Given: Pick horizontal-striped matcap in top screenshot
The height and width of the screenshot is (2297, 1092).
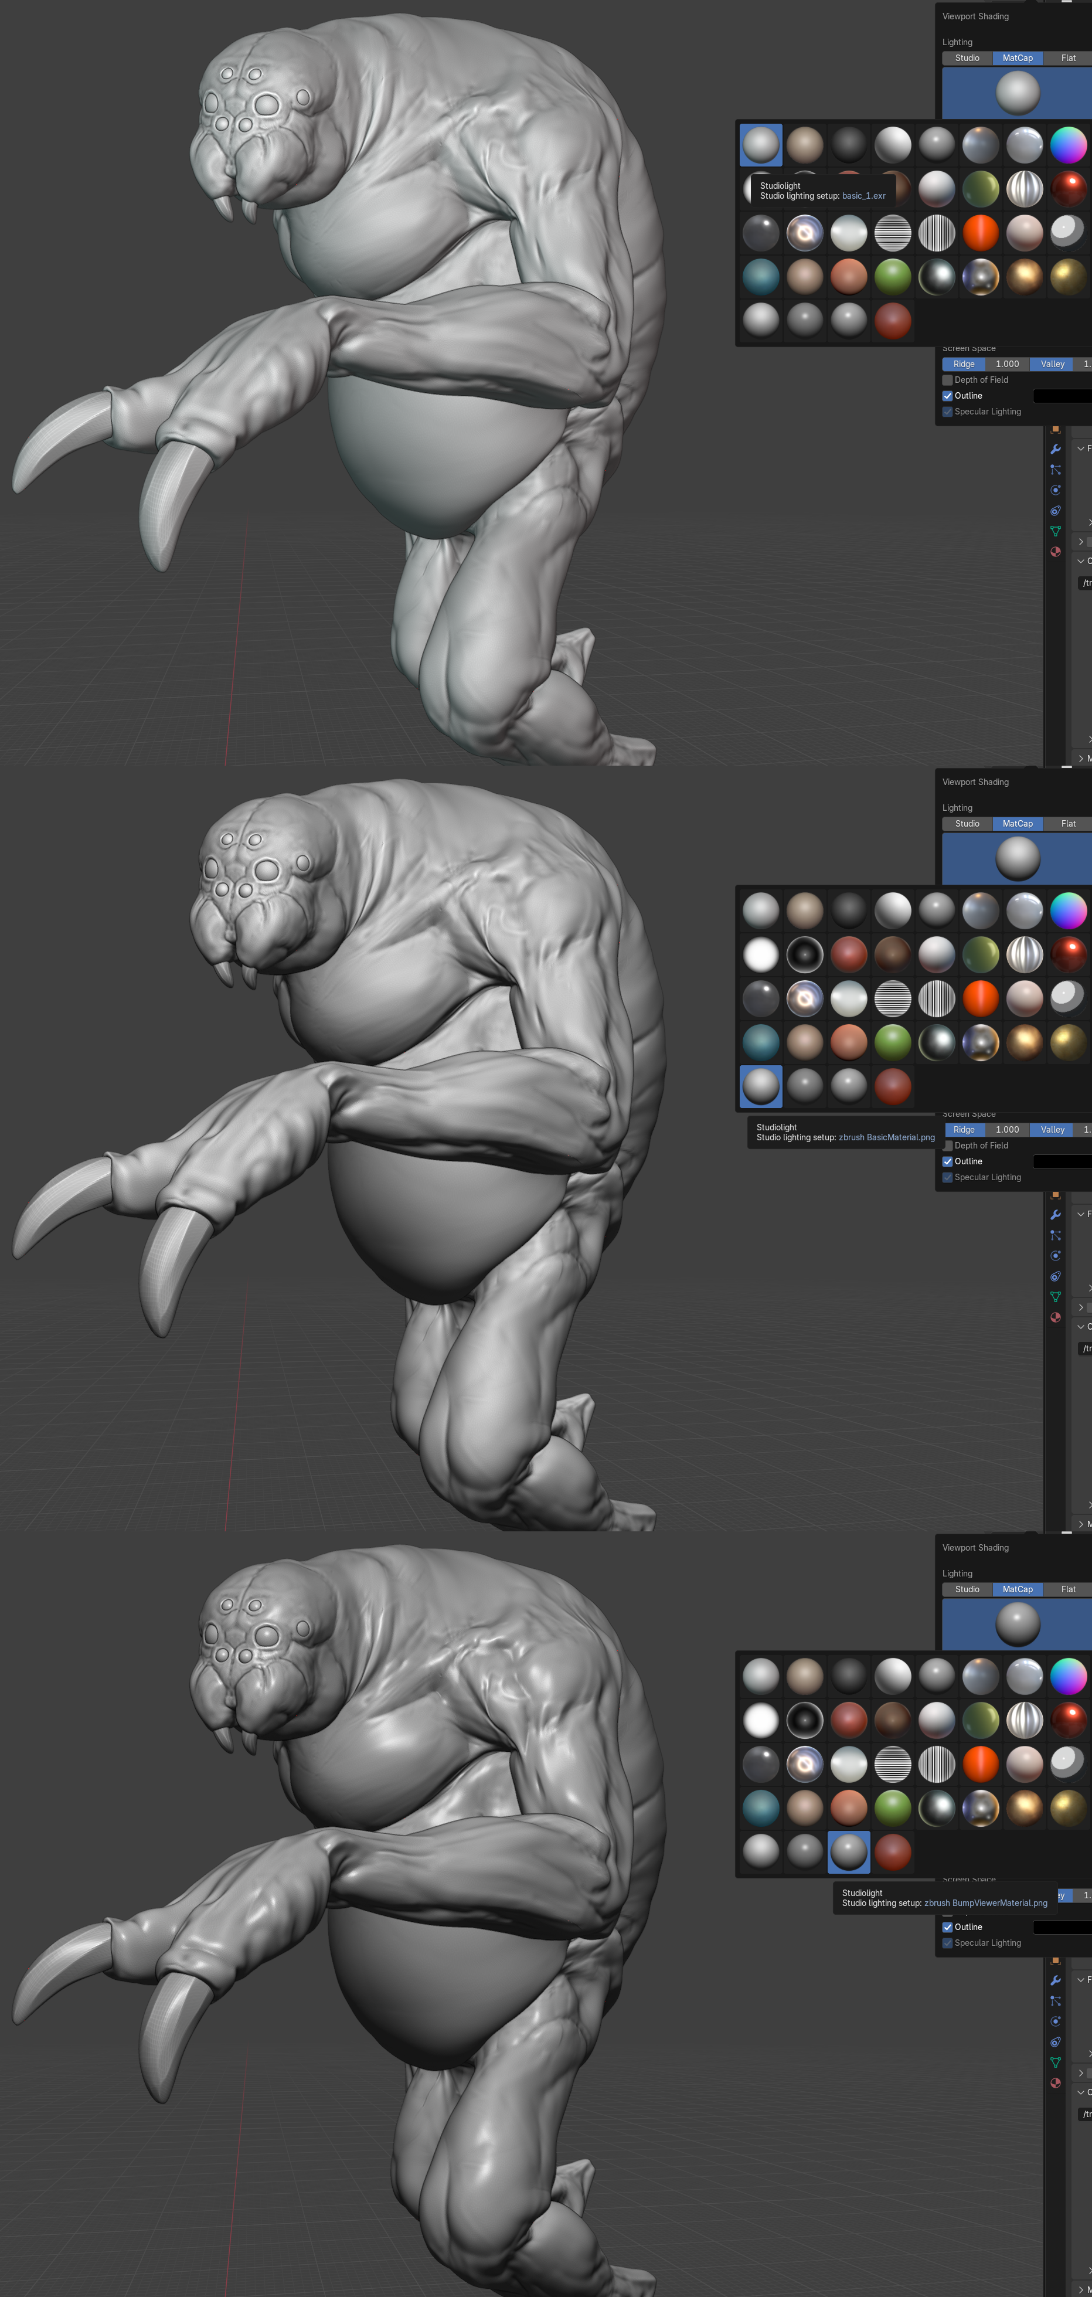Looking at the screenshot, I should click(892, 233).
